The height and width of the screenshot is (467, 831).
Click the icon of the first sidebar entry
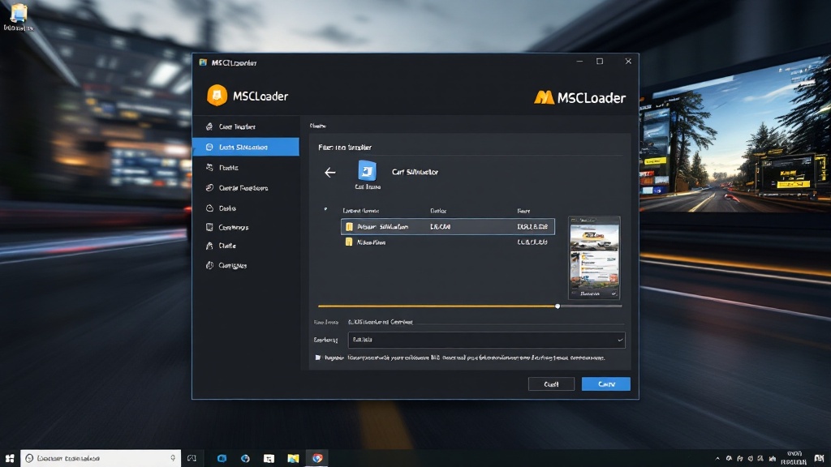209,126
